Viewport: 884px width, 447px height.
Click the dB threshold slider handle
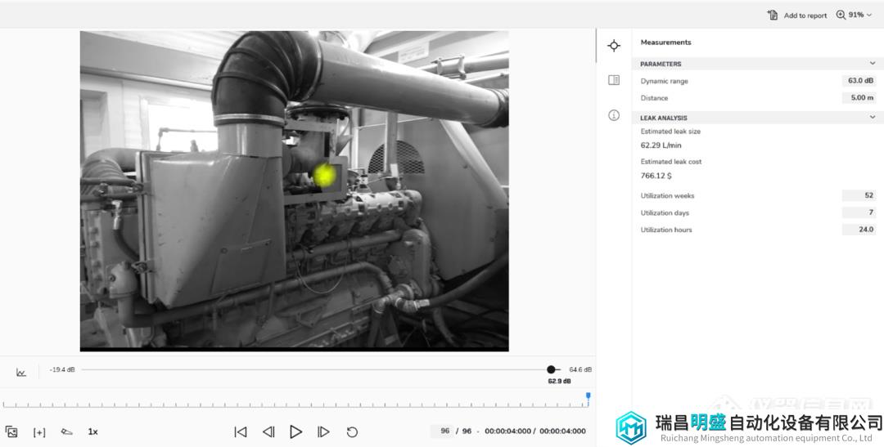tap(551, 369)
